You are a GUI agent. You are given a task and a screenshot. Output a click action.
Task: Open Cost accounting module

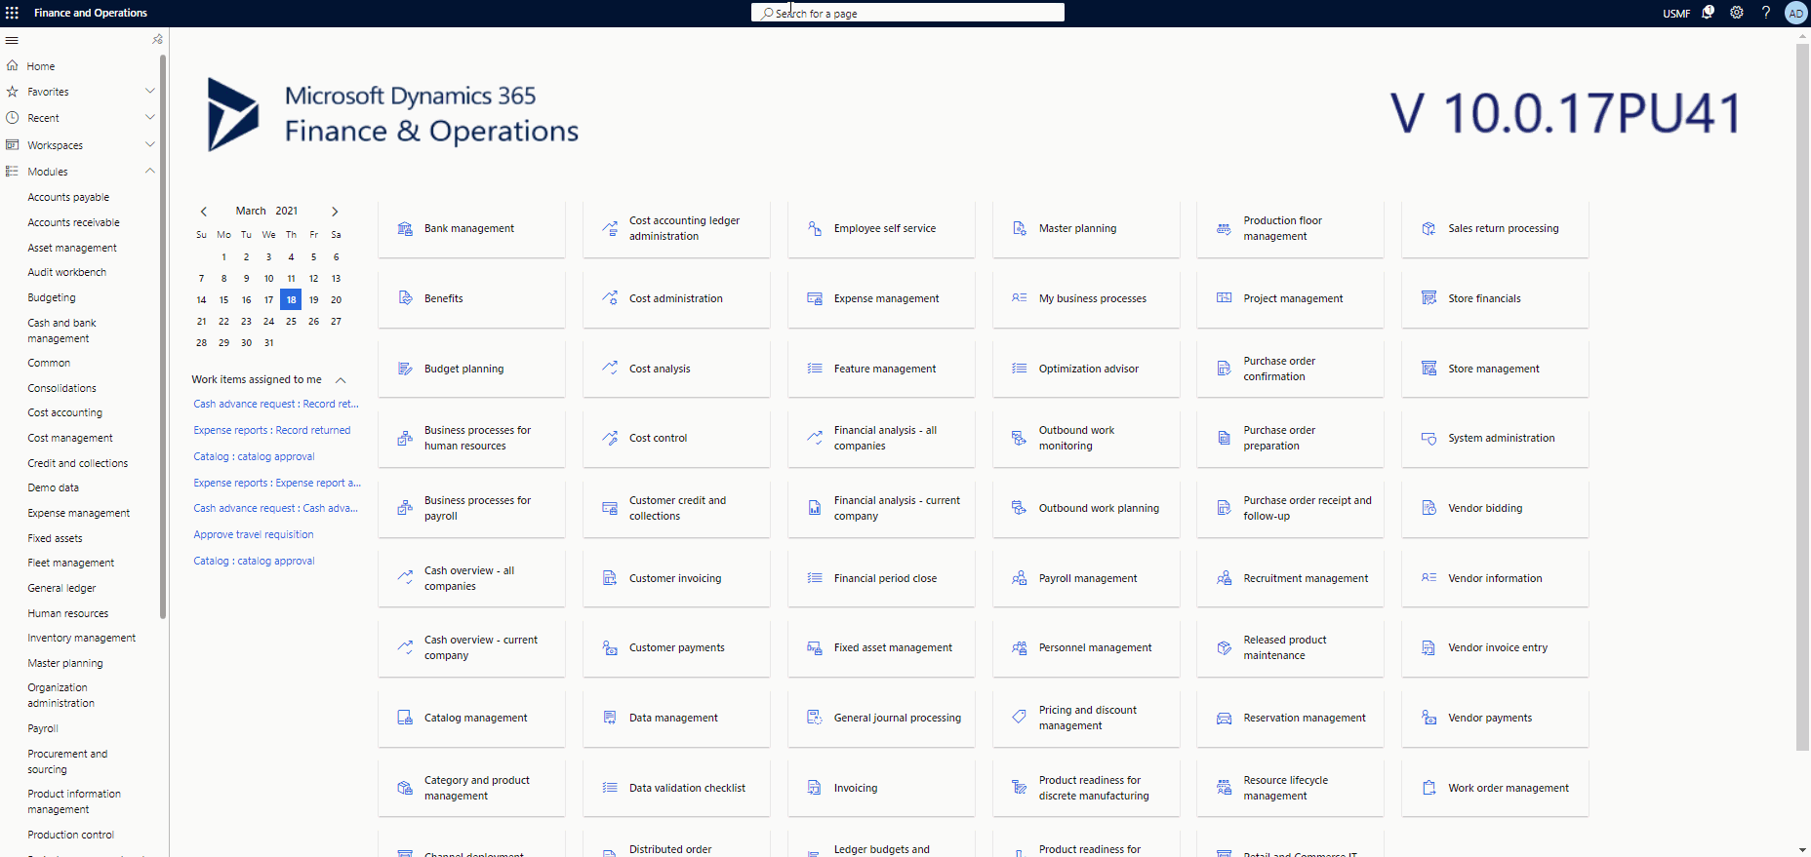[x=64, y=412]
